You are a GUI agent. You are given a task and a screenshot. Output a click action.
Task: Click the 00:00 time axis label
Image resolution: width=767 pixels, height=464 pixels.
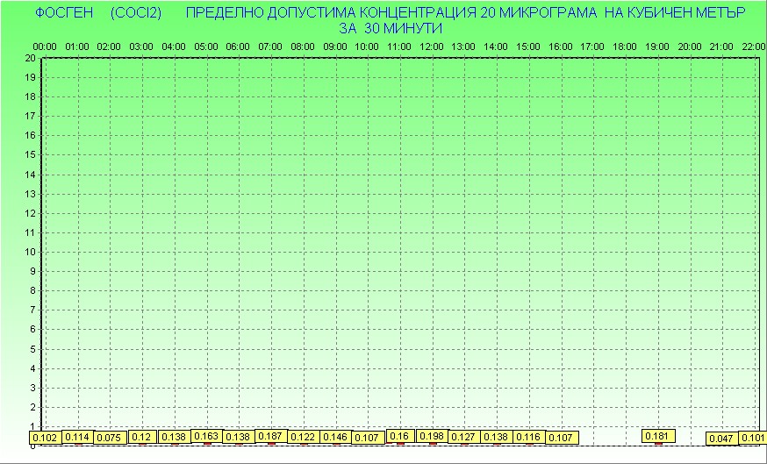click(x=45, y=46)
